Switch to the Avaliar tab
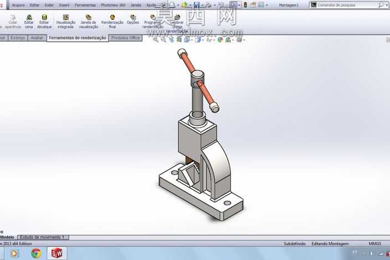 [x=37, y=38]
